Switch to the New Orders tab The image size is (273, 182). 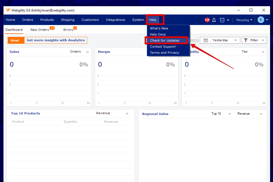tap(40, 30)
